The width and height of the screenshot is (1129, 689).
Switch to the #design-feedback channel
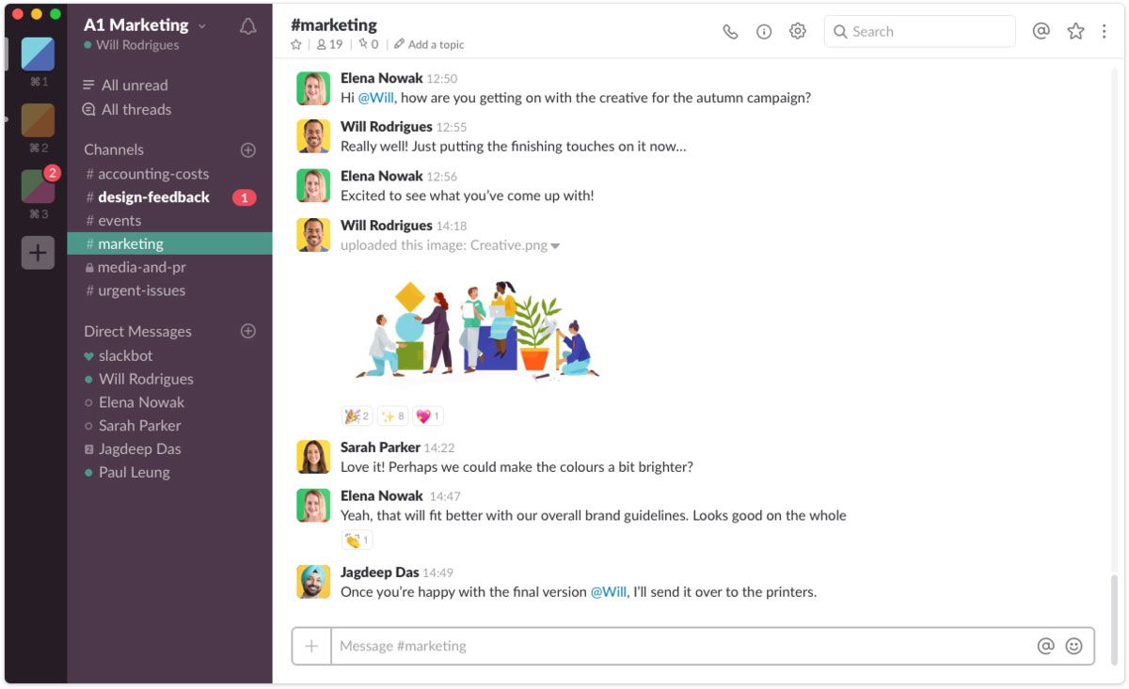coord(155,196)
